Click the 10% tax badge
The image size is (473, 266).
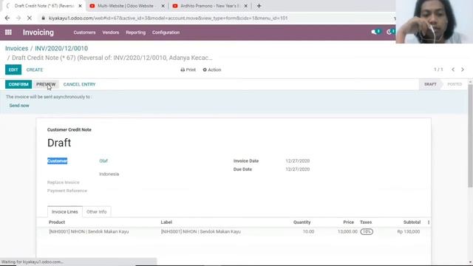pyautogui.click(x=367, y=231)
